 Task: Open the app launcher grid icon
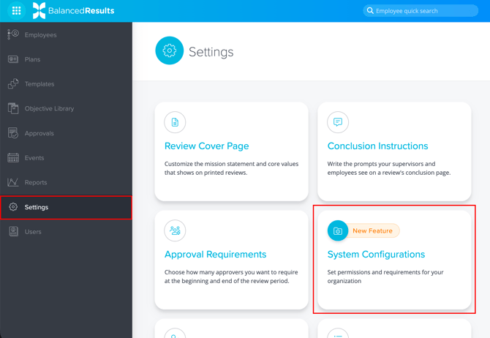point(16,11)
